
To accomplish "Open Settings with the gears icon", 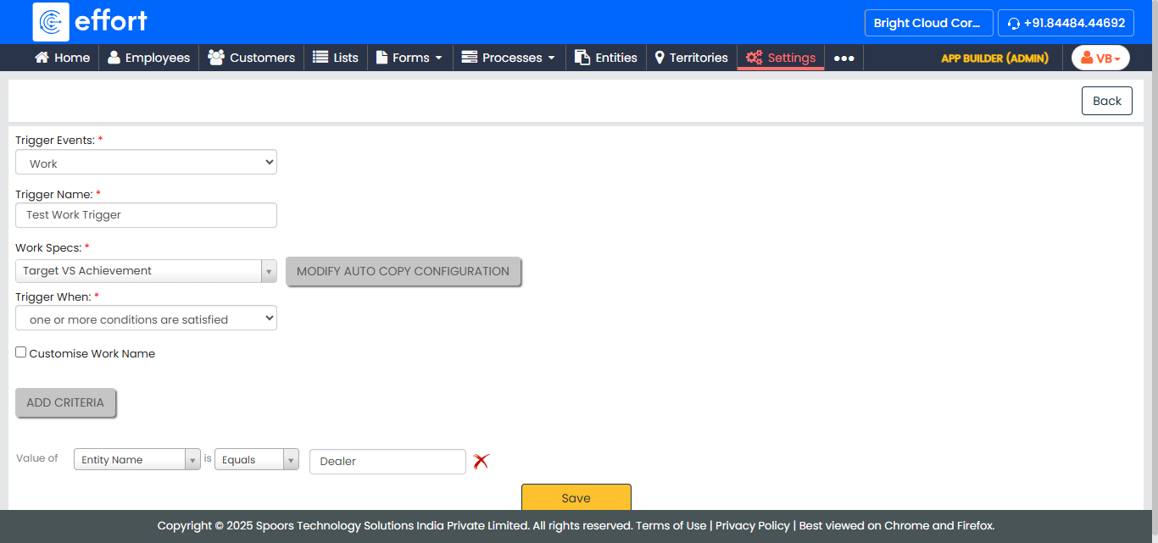I will (x=780, y=58).
